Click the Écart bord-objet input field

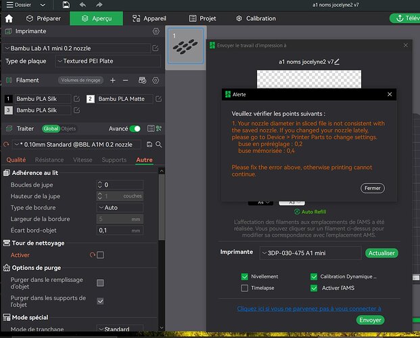(x=120, y=231)
